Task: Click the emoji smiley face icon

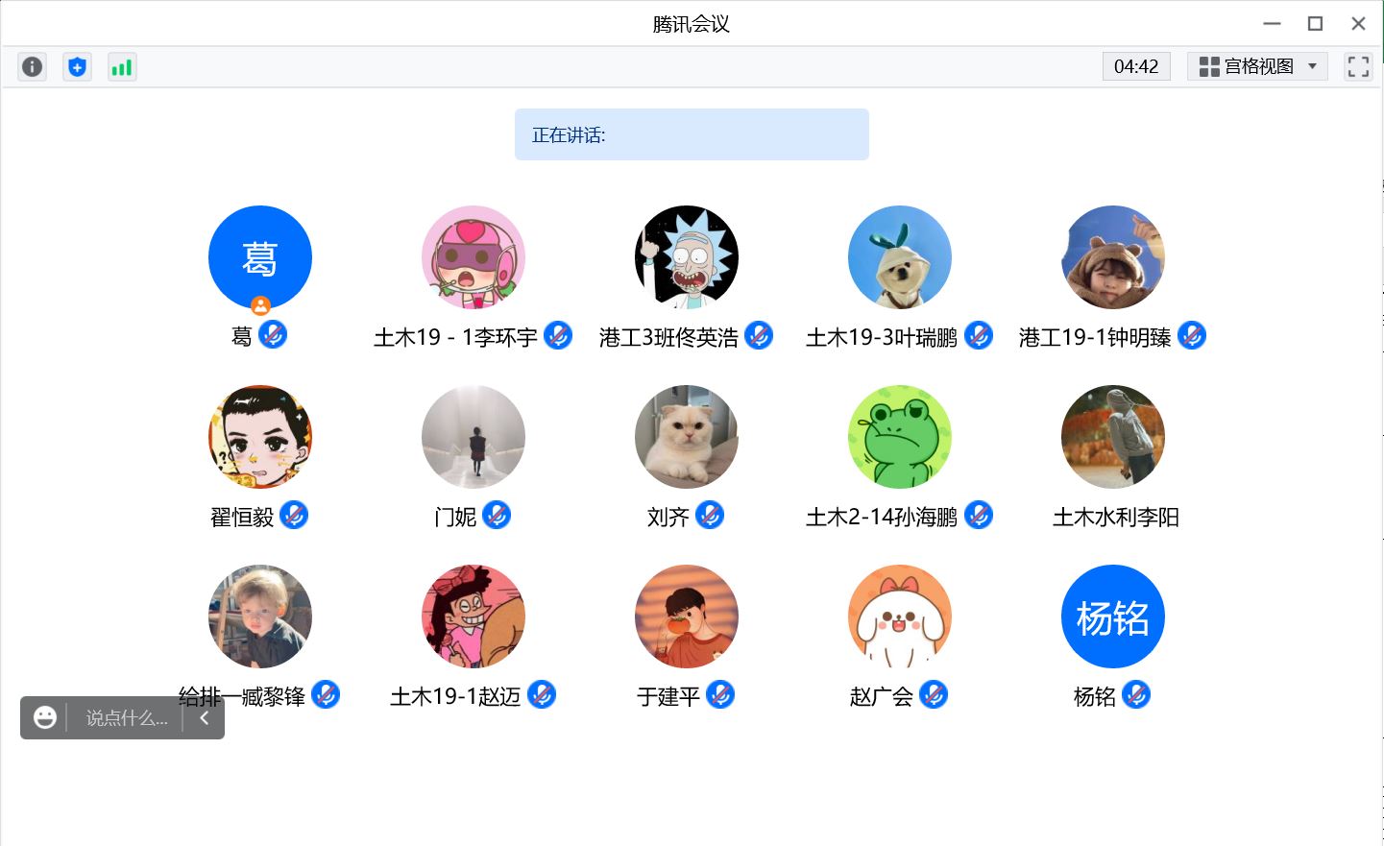Action: pyautogui.click(x=44, y=717)
